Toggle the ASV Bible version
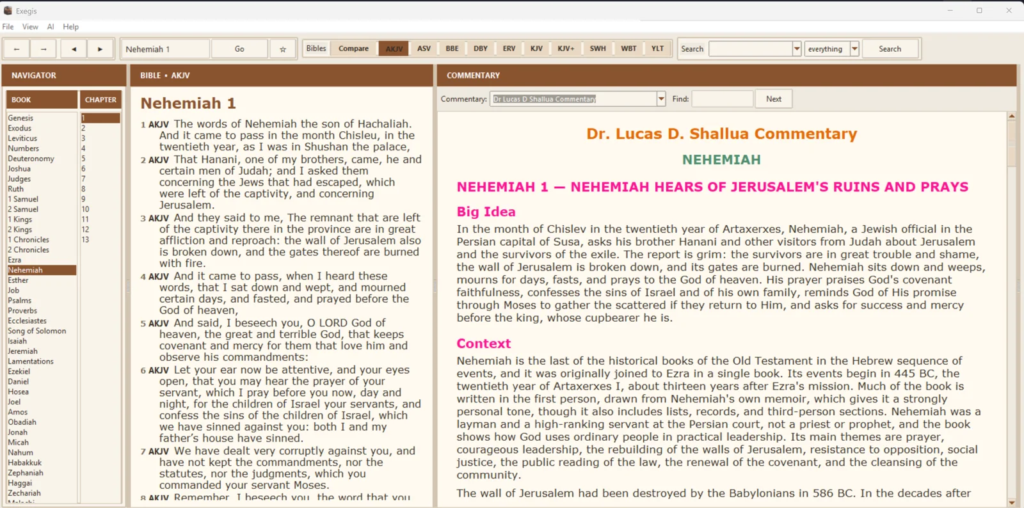Image resolution: width=1024 pixels, height=508 pixels. tap(424, 49)
